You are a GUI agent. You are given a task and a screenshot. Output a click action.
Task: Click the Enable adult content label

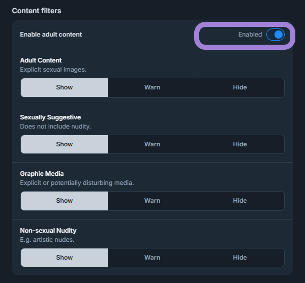coord(51,35)
